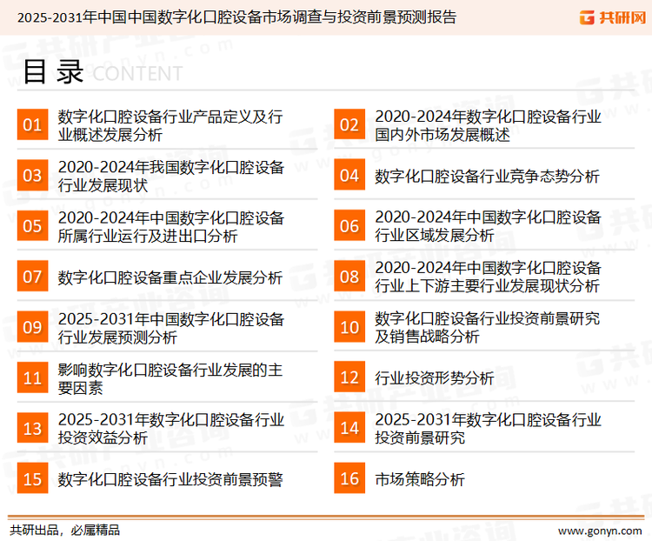The width and height of the screenshot is (652, 541).
Task: Select chapter 数字化口腔设备行业竞争态势分析
Action: (x=487, y=177)
